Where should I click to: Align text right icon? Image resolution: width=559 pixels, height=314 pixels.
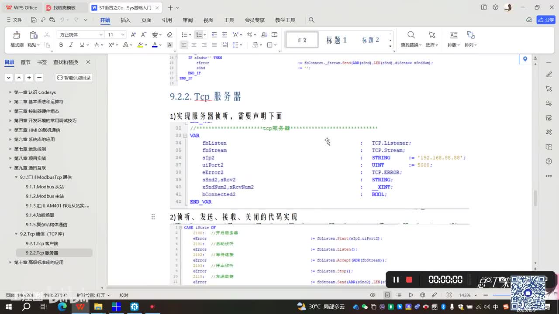(x=204, y=45)
